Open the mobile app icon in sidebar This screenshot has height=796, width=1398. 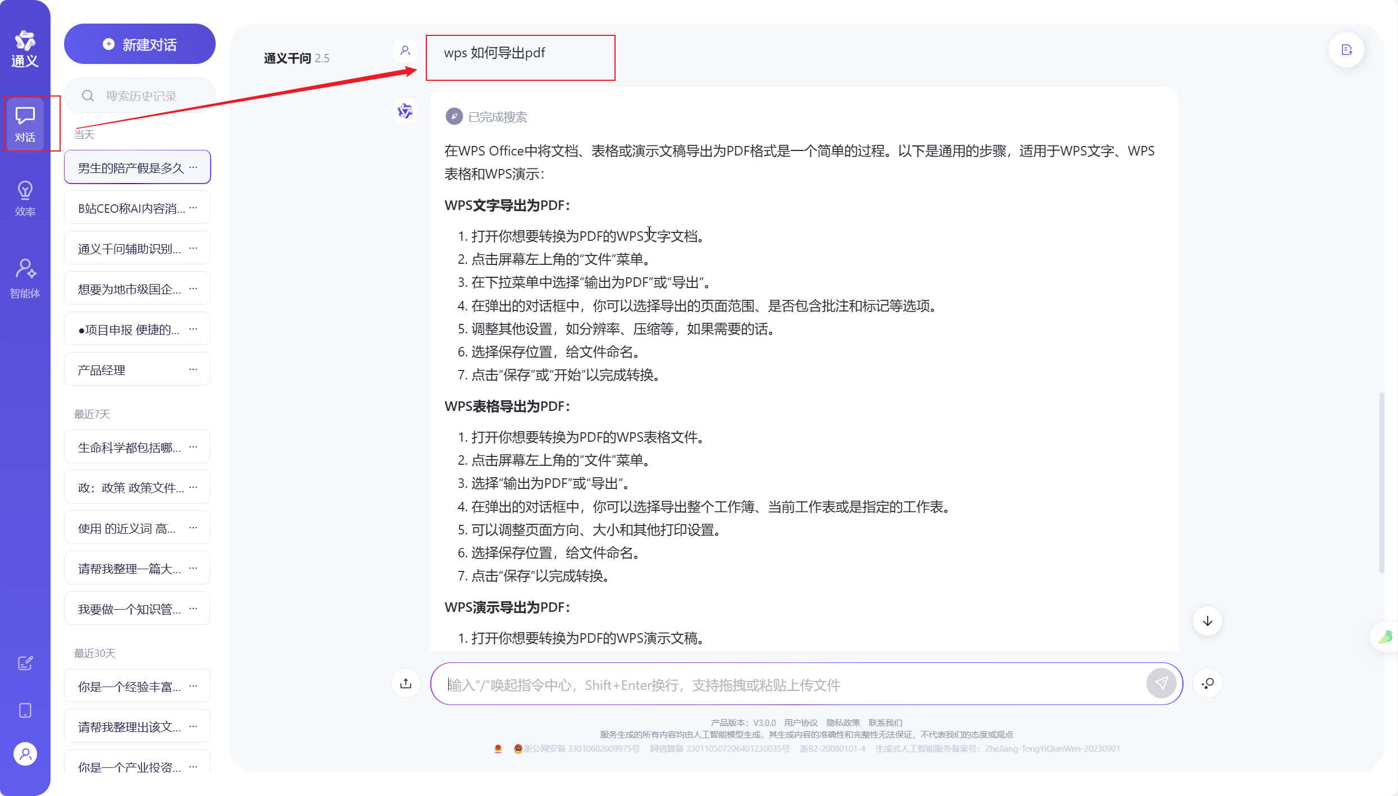[x=25, y=711]
